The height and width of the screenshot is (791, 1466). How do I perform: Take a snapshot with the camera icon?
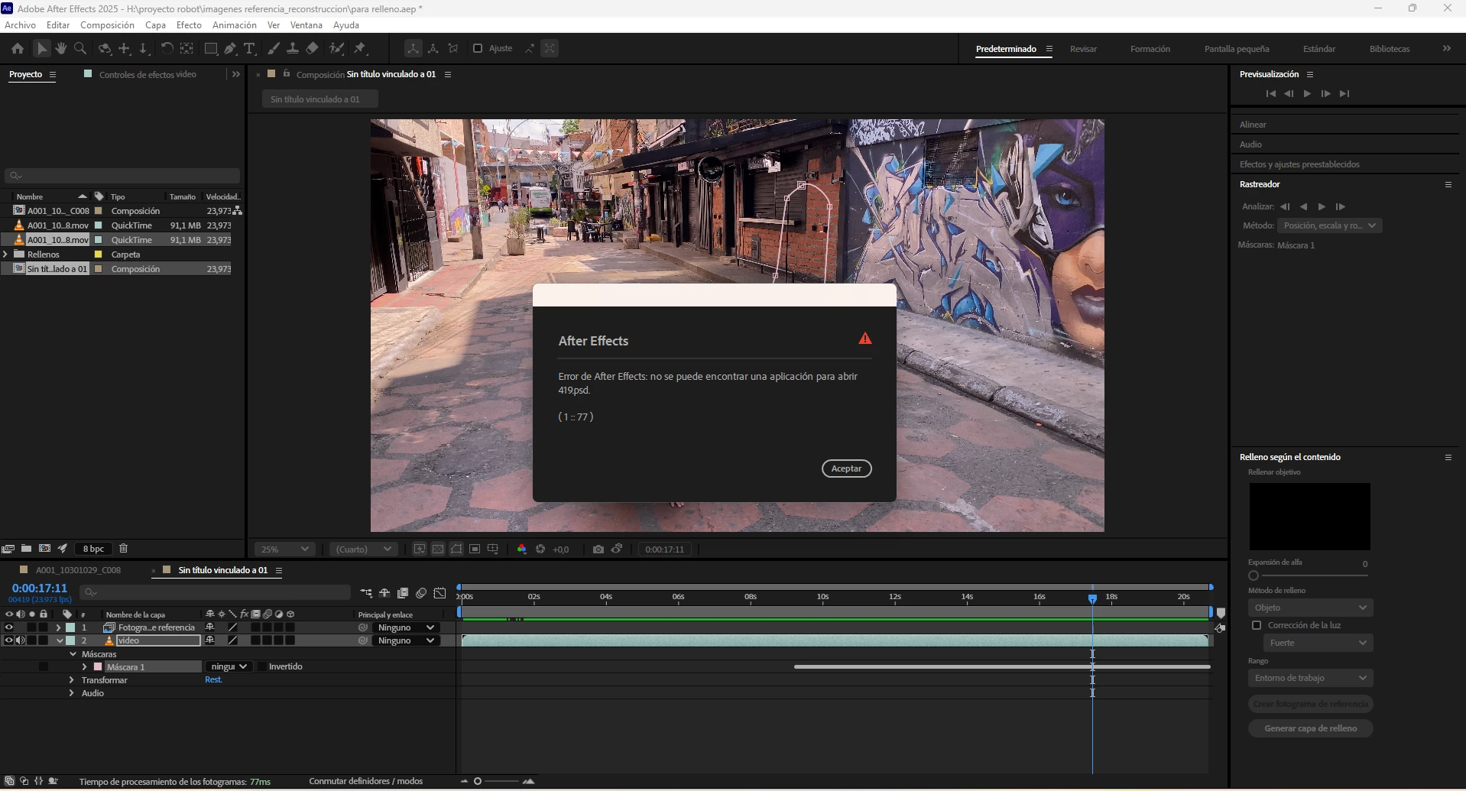598,549
